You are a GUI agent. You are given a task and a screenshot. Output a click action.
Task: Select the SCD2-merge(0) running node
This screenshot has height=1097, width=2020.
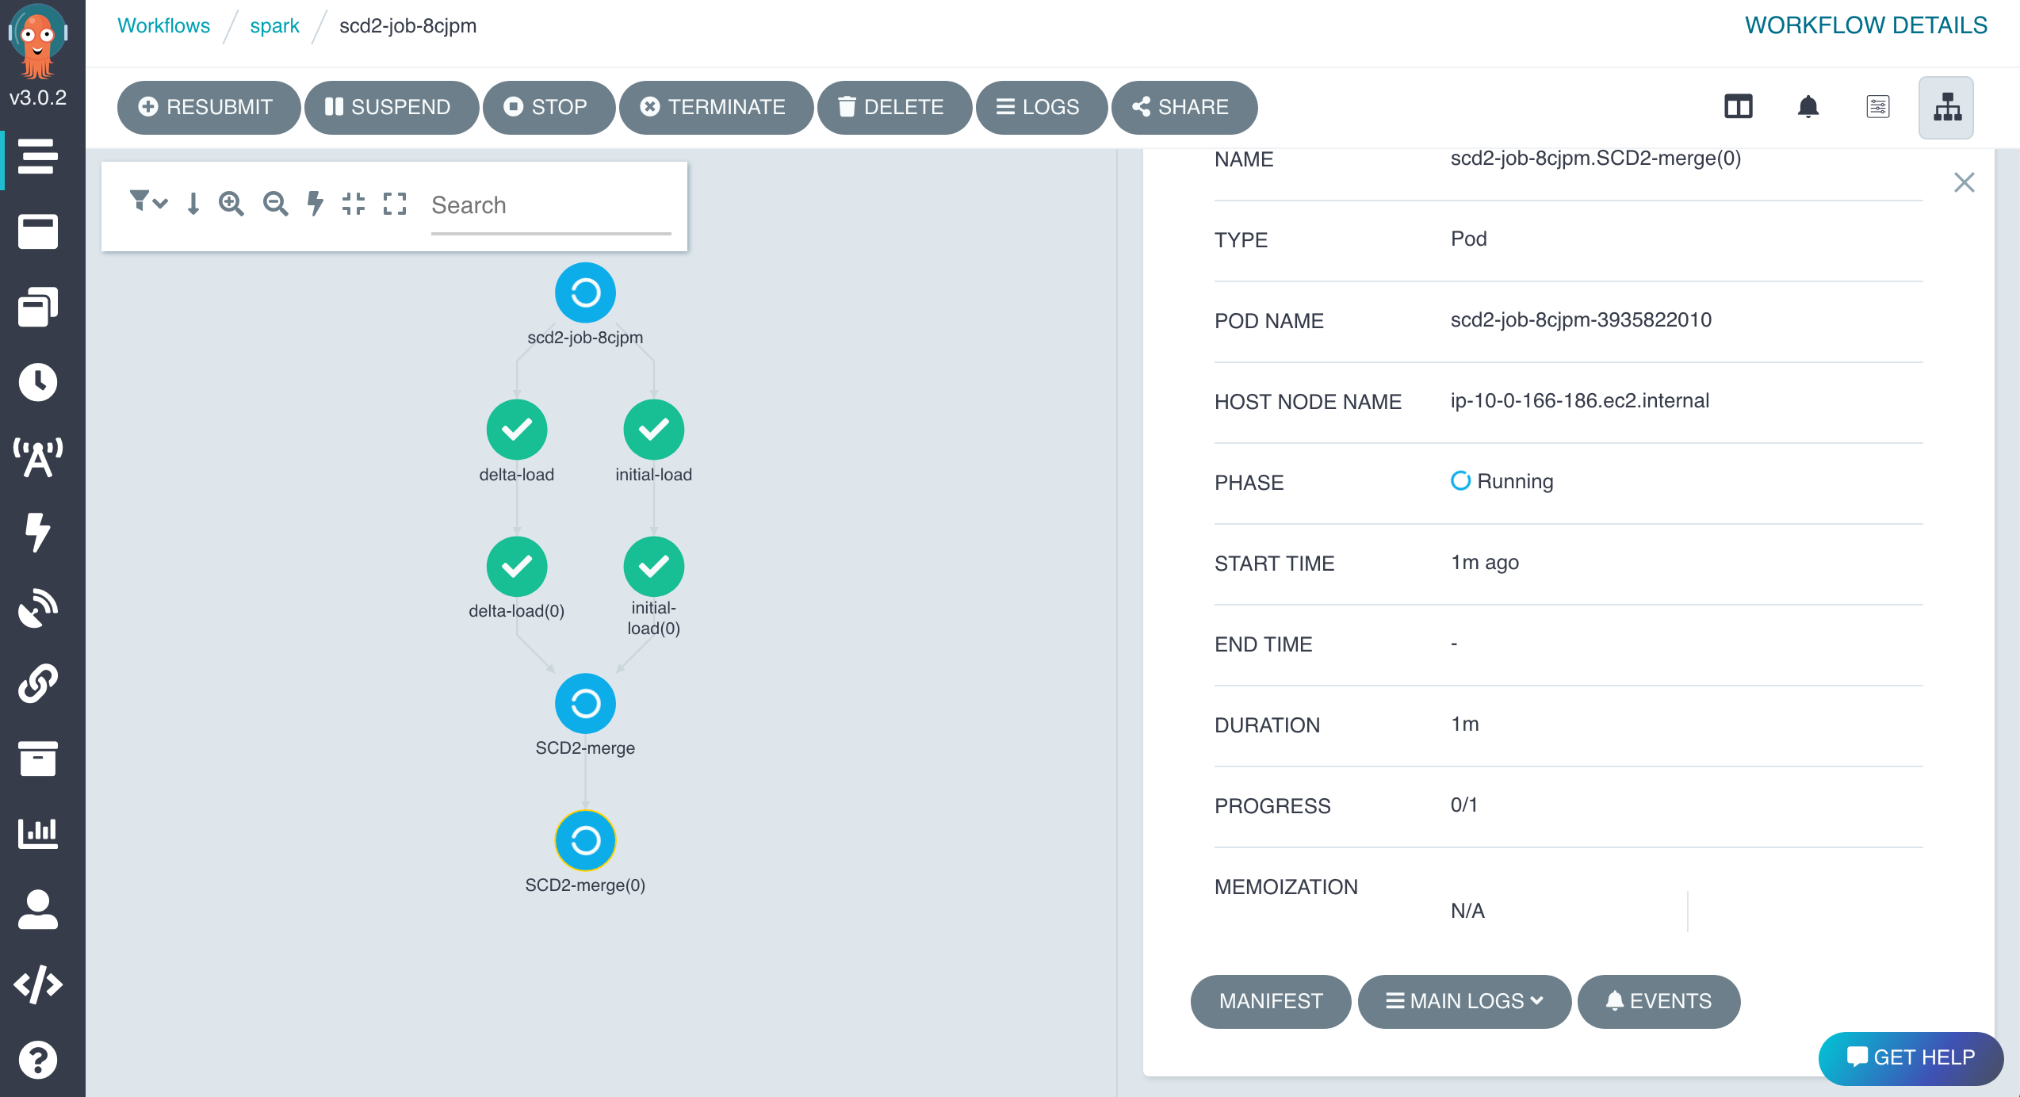pos(585,840)
